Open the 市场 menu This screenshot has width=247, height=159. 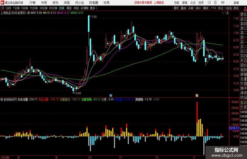[x=44, y=3]
